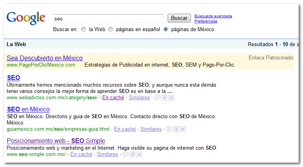Click the 'Buscar en:' label
This screenshot has height=167, width=303.
[65, 30]
